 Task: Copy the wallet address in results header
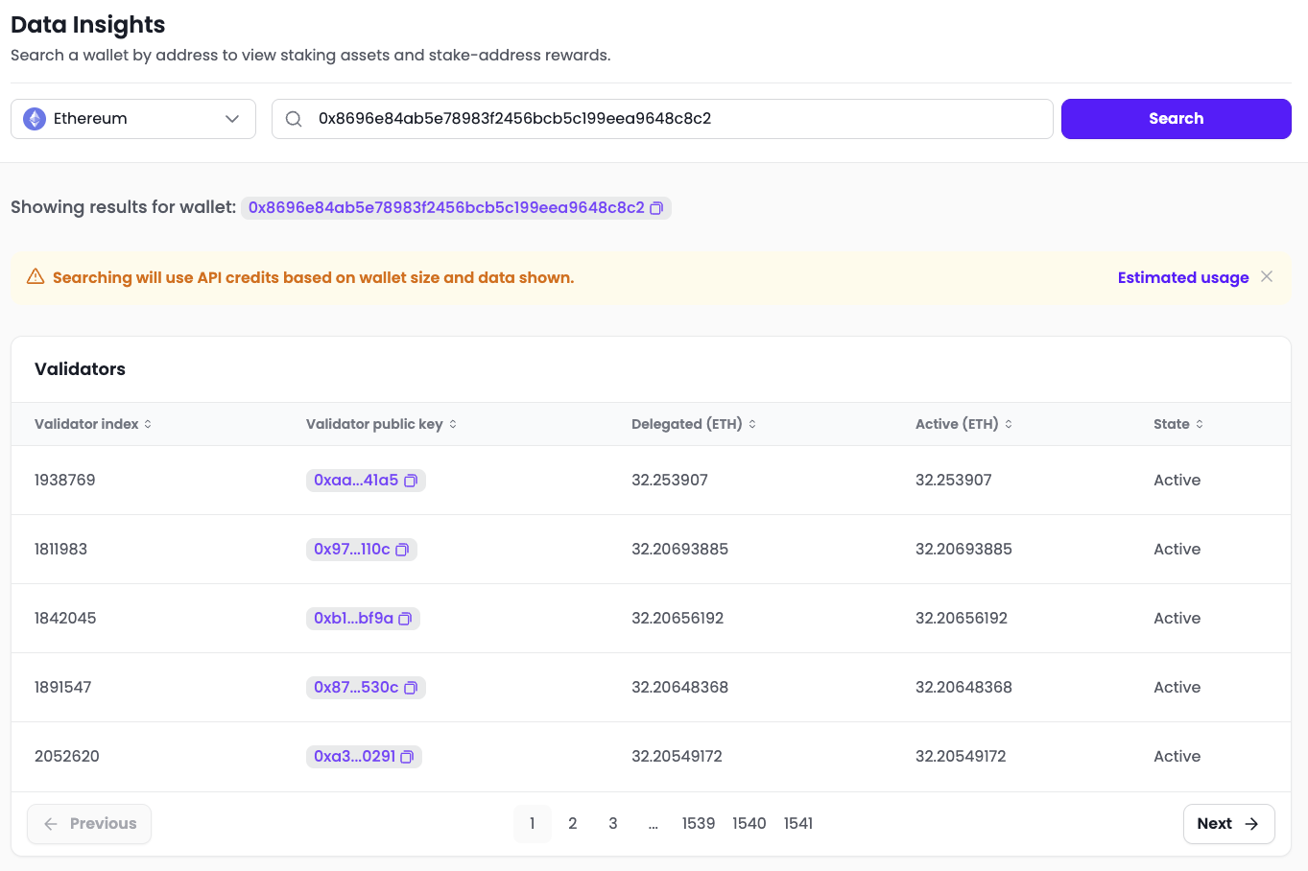(x=656, y=208)
